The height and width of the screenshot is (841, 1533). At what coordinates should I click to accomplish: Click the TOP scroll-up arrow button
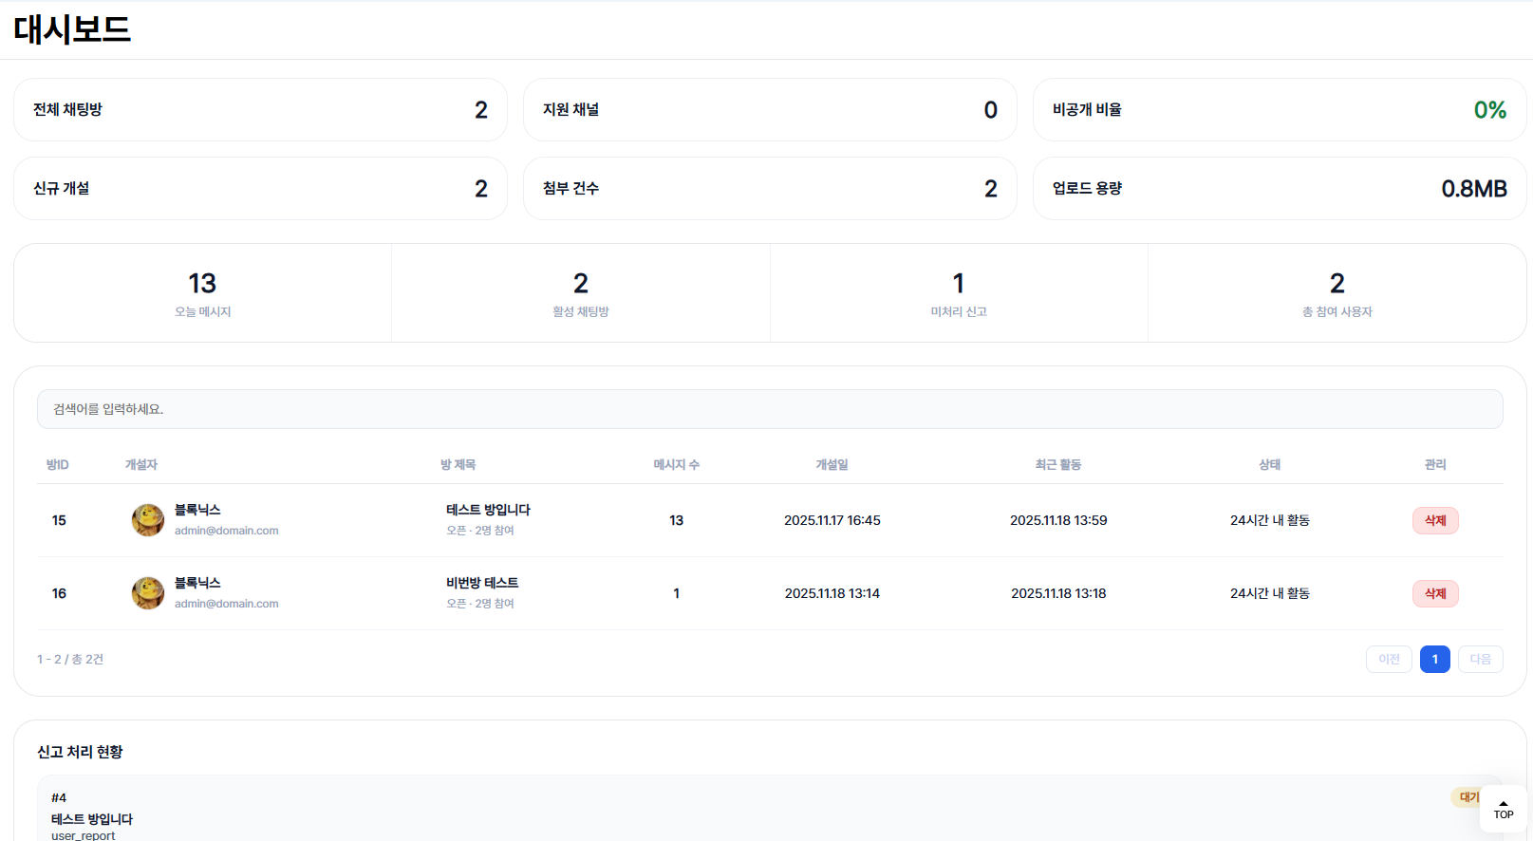1504,809
